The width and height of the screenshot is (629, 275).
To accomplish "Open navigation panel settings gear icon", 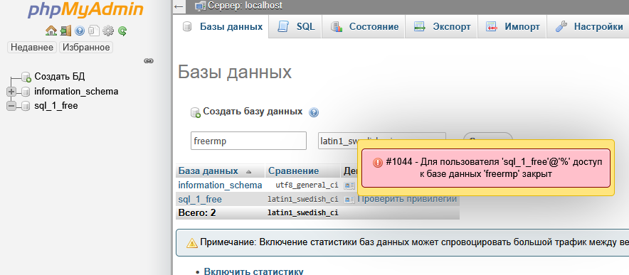I will (x=108, y=31).
